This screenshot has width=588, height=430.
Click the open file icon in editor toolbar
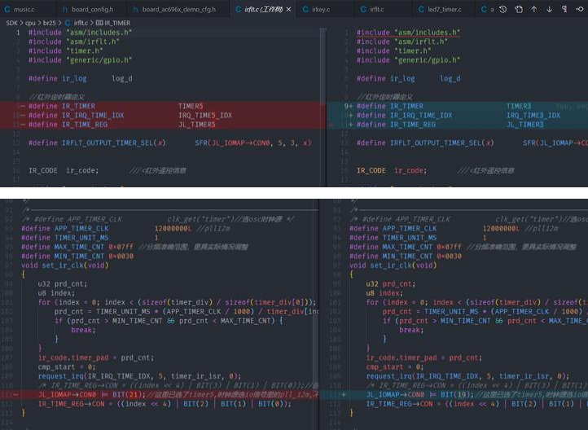(x=519, y=10)
